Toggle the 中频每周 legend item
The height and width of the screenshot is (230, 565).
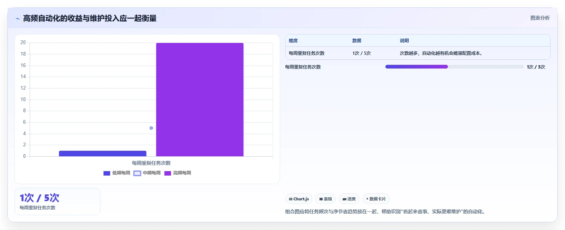tap(147, 173)
